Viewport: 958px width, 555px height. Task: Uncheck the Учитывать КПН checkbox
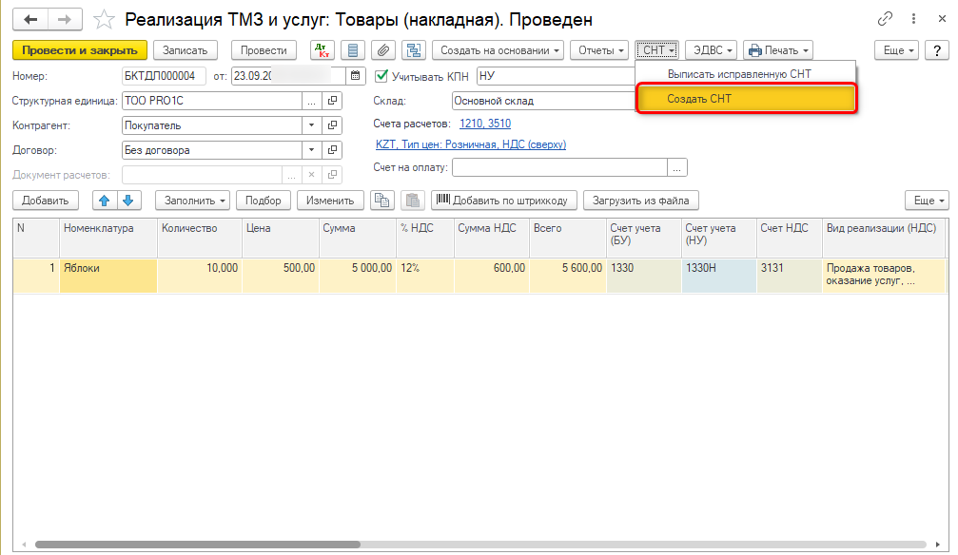pyautogui.click(x=382, y=76)
